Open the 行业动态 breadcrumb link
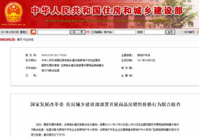The height and width of the screenshot is (137, 199). coord(29,40)
